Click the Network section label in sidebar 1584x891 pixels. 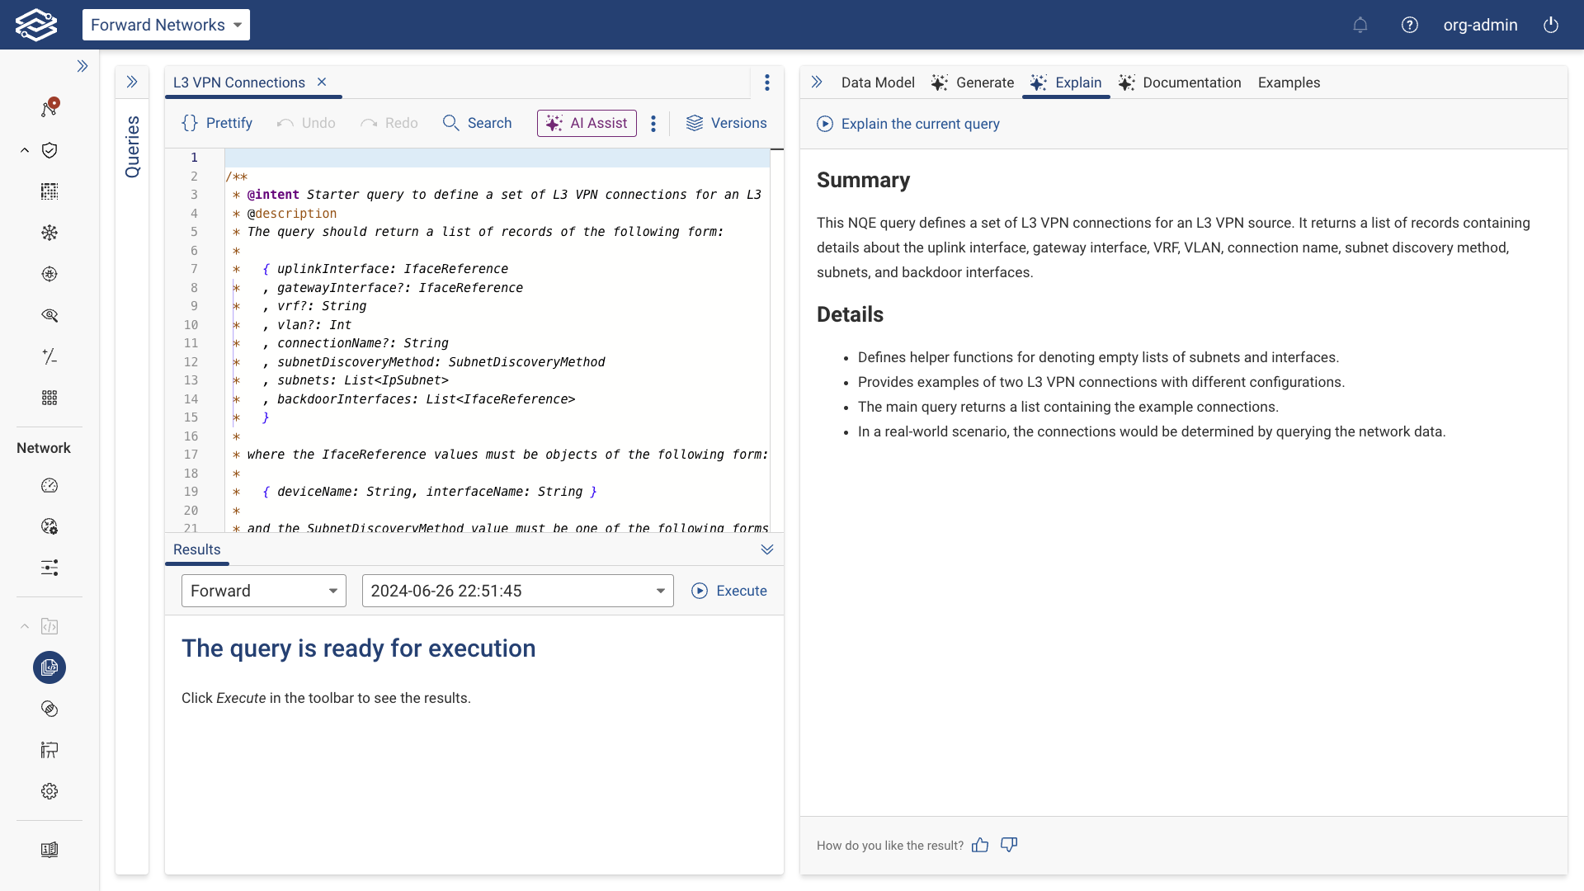[44, 448]
